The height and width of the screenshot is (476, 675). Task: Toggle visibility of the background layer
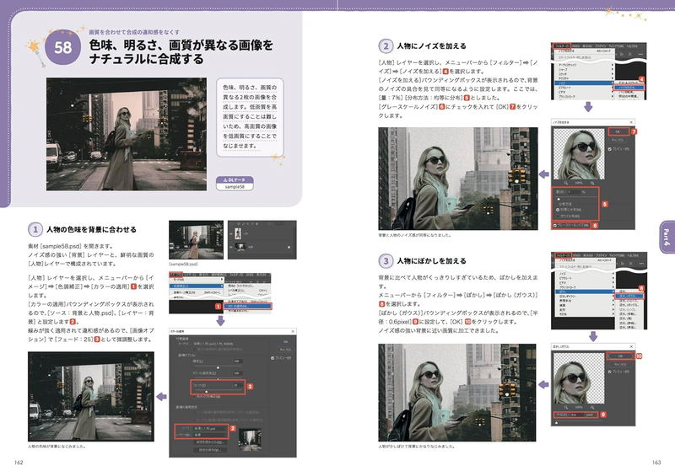(231, 247)
